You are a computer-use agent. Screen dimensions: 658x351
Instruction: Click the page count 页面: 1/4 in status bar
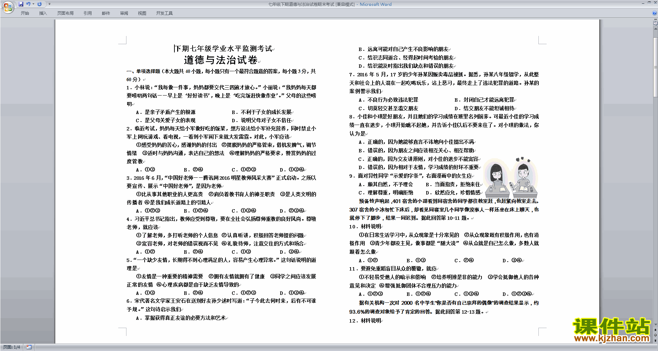click(x=11, y=347)
